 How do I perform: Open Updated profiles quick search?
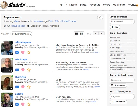pyautogui.click(x=118, y=55)
